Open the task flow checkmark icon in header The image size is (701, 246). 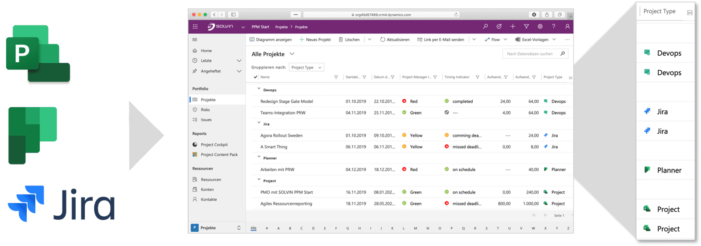[499, 27]
